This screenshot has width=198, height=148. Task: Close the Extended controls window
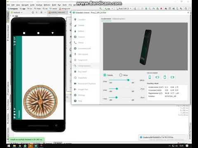188,12
